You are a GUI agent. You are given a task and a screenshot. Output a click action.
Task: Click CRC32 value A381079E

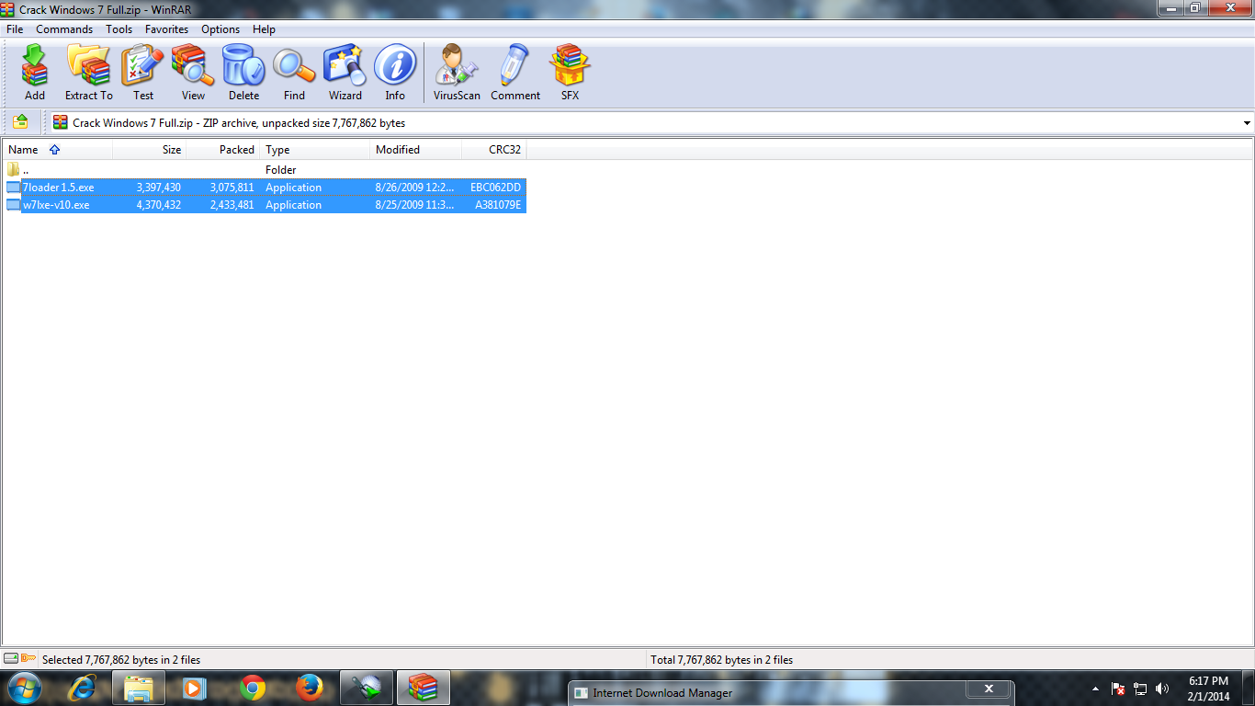tap(498, 205)
